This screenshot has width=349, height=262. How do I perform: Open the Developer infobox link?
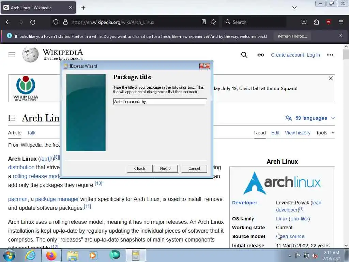pyautogui.click(x=245, y=203)
